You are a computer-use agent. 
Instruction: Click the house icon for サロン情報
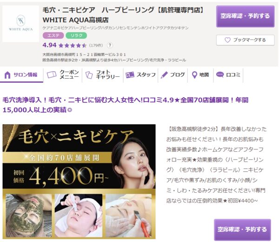click(x=7, y=75)
